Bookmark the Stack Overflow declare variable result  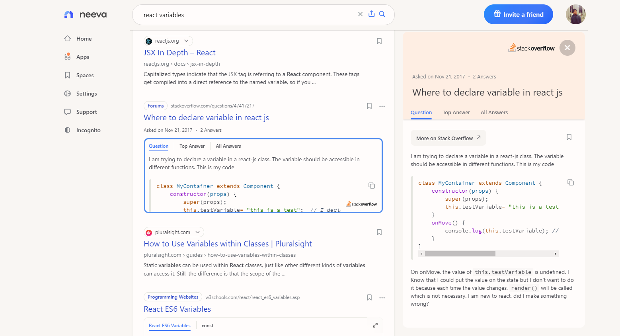369,106
